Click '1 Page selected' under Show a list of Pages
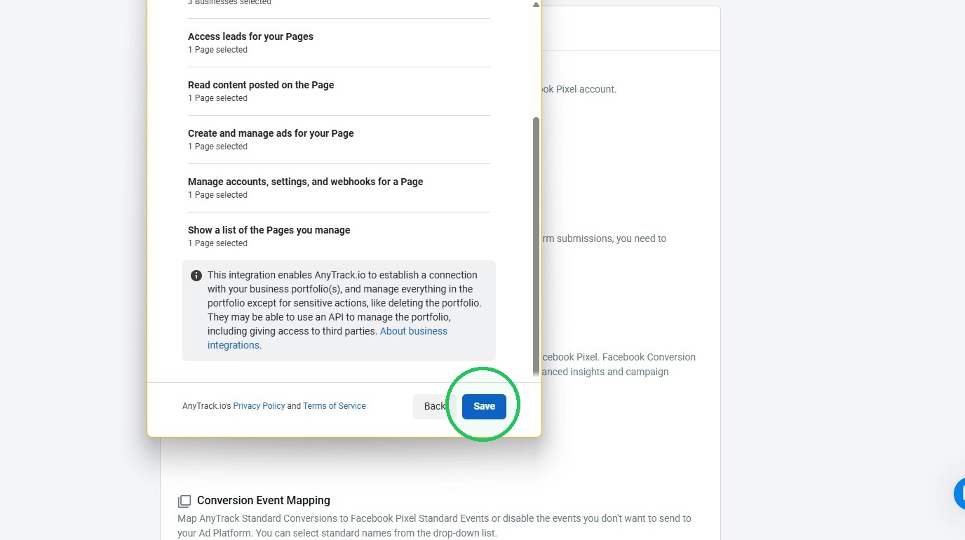The image size is (965, 540). [x=217, y=243]
